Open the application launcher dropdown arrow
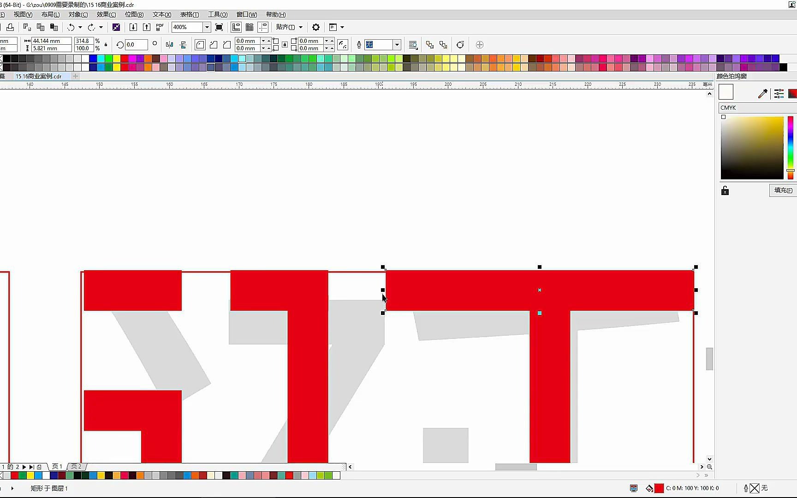797x498 pixels. pos(342,27)
